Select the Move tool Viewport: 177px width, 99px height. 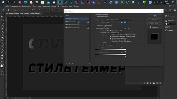point(2,16)
